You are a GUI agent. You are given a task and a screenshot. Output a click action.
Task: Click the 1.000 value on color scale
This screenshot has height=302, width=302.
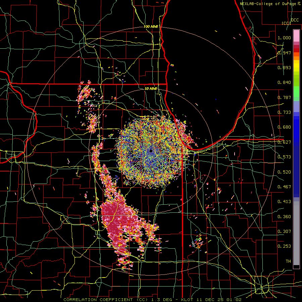pos(284,38)
